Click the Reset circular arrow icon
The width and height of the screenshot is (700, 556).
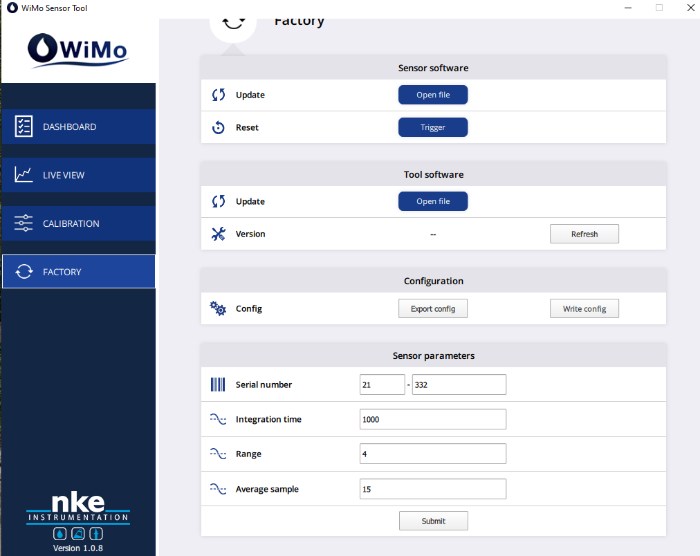pyautogui.click(x=219, y=127)
